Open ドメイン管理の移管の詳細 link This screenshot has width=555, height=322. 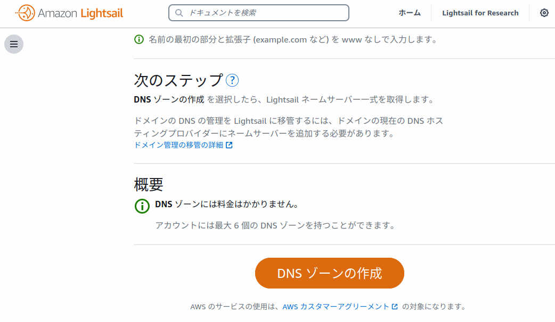coord(178,145)
